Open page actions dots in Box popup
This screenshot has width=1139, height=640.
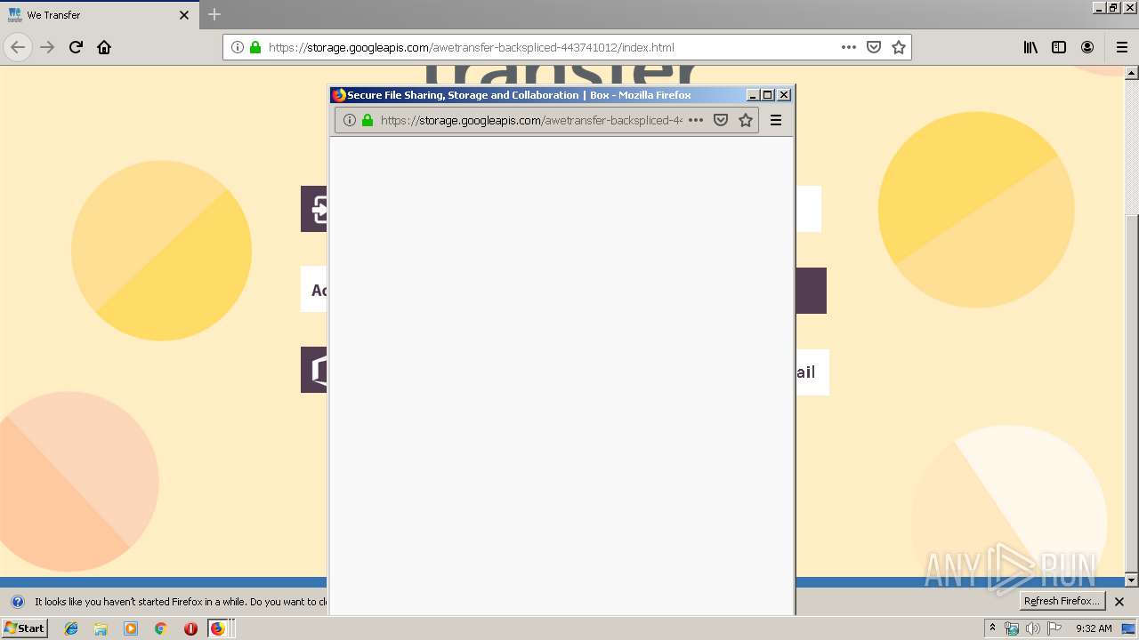pyautogui.click(x=696, y=120)
